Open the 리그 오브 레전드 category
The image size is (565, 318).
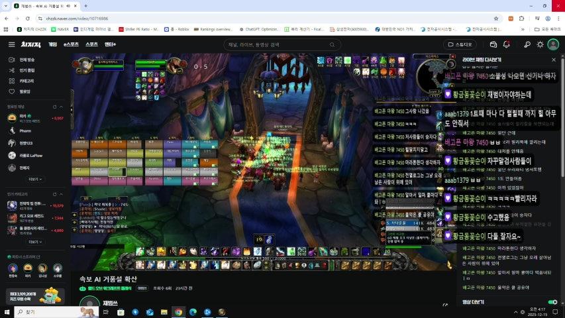coord(35,218)
